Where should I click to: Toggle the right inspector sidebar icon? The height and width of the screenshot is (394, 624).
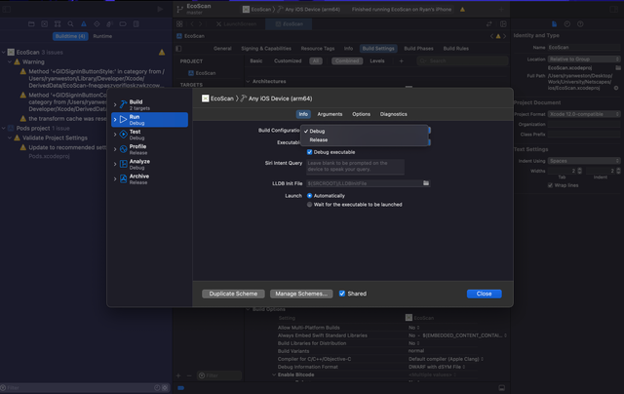coord(614,9)
